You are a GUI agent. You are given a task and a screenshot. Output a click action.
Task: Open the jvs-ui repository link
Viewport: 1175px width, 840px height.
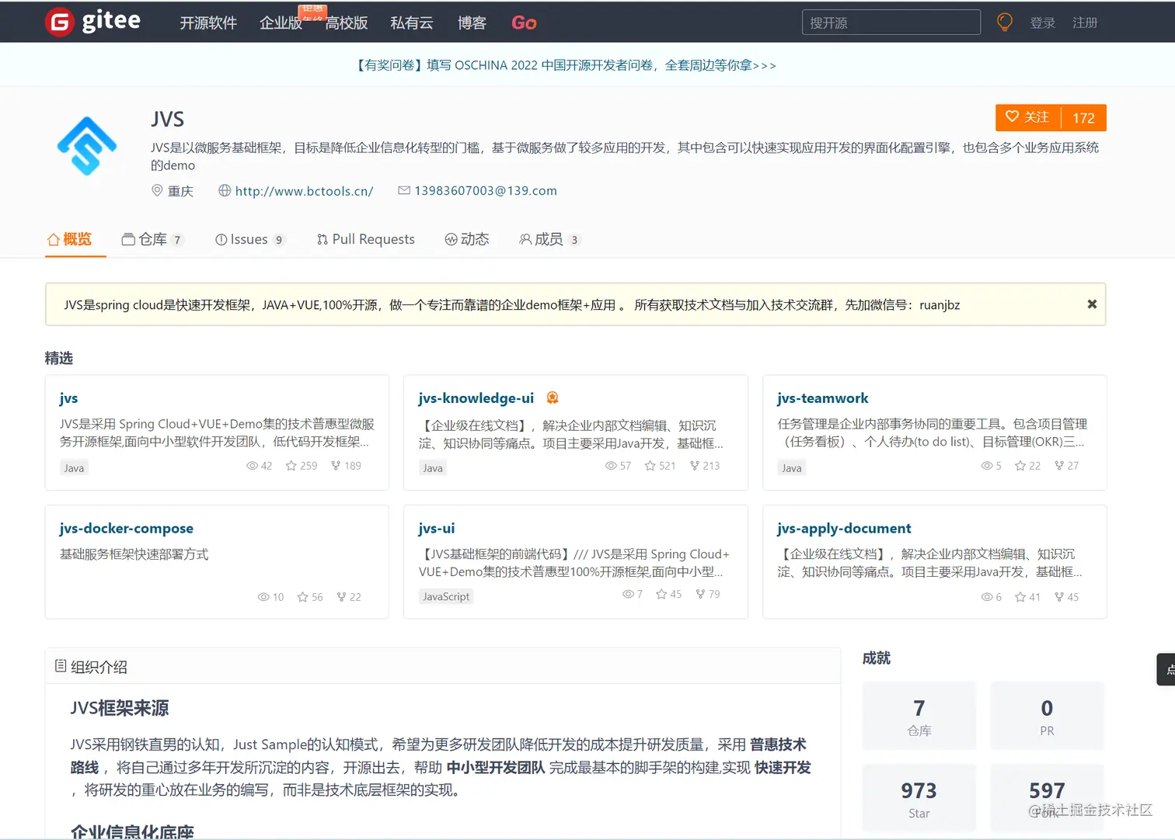(x=436, y=528)
